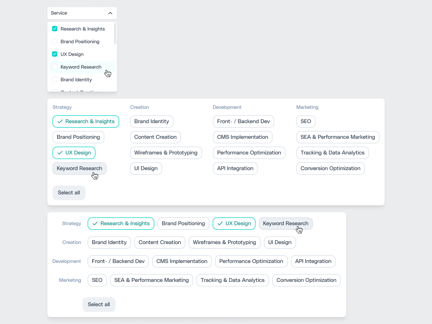Select Content Creation chip in Creation row
Image resolution: width=432 pixels, height=324 pixels.
(x=160, y=242)
